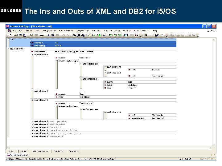The height and width of the screenshot is (166, 222).
Task: Click the Undo arrow icon
Action: 64,35
